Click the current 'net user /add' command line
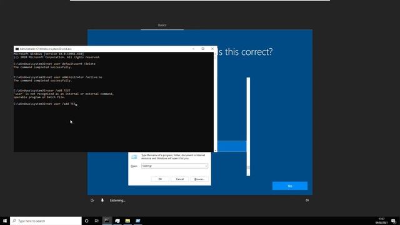 (45, 104)
